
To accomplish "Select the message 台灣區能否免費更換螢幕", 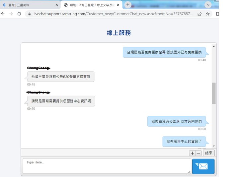I will click(164, 52).
